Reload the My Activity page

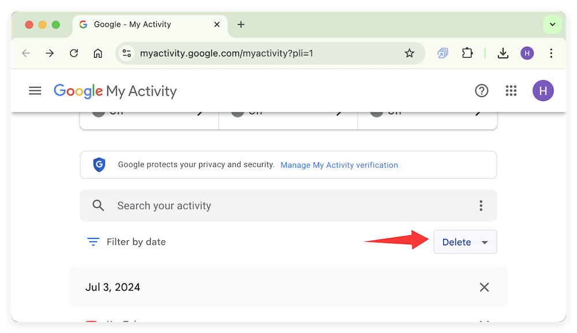tap(73, 53)
